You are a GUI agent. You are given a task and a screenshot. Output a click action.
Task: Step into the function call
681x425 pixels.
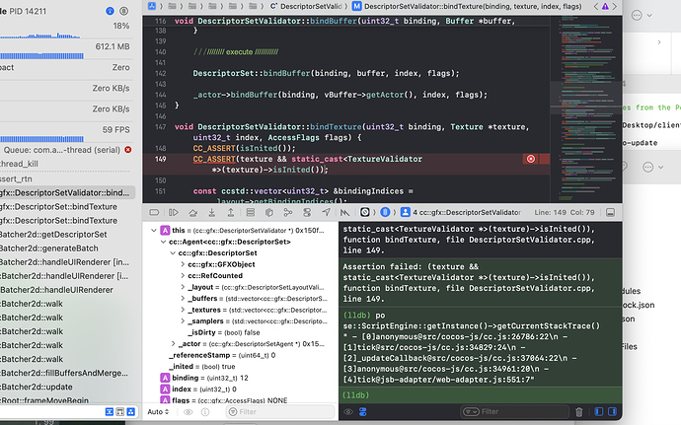click(x=211, y=212)
